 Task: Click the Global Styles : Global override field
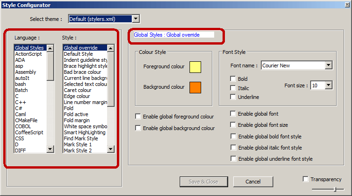(x=174, y=35)
